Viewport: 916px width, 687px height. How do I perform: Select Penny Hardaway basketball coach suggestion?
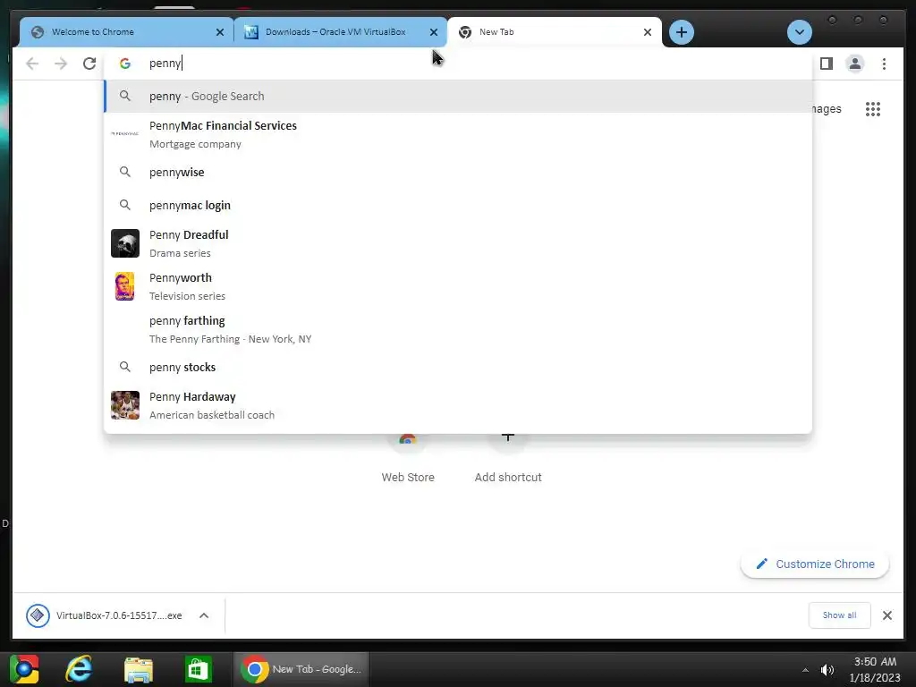[458, 405]
